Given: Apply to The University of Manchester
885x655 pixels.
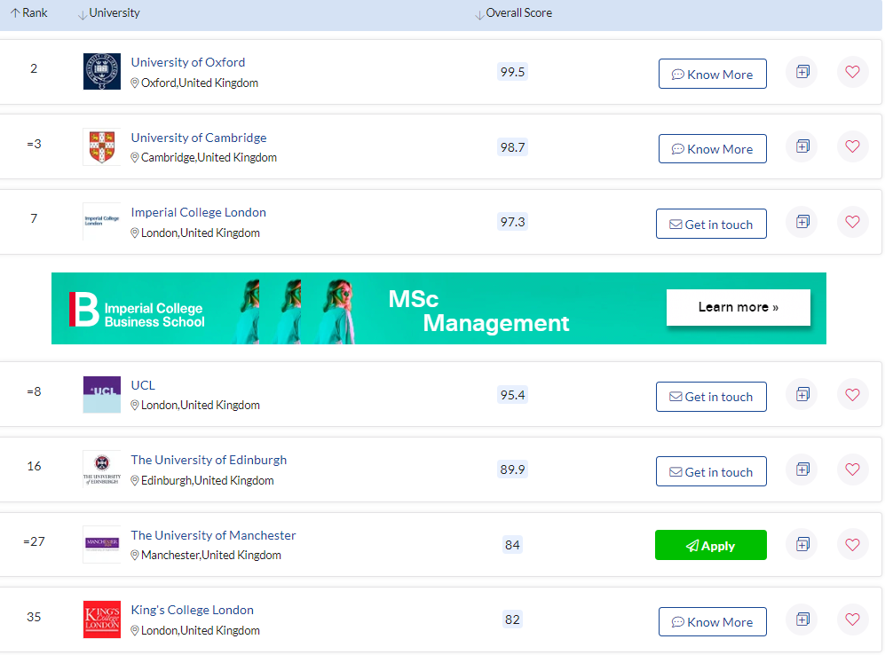Looking at the screenshot, I should pyautogui.click(x=711, y=545).
